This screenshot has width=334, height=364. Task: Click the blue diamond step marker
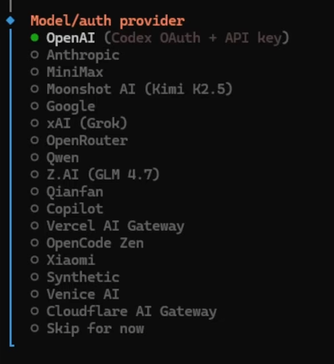11,20
